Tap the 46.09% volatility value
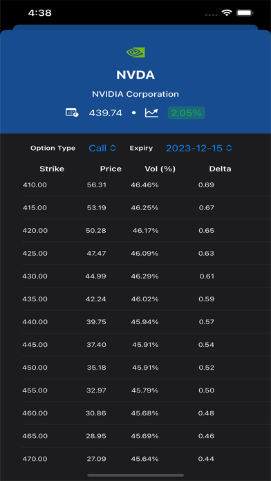The width and height of the screenshot is (271, 481). 145,254
